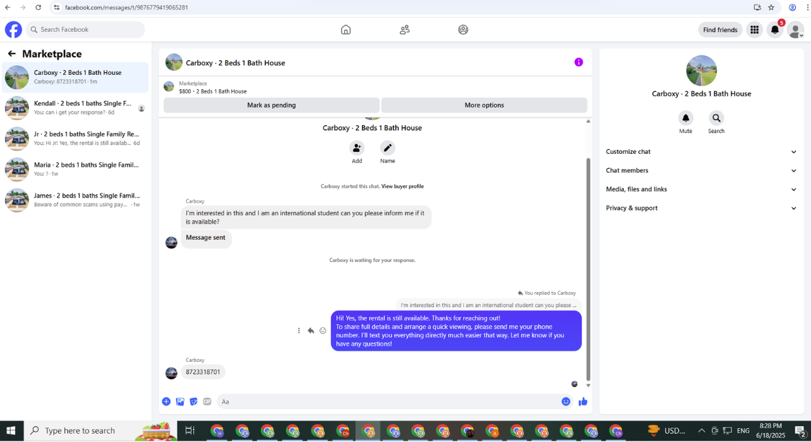
Task: Click $800 2 Beds 1 Bath House listing
Action: 213,91
